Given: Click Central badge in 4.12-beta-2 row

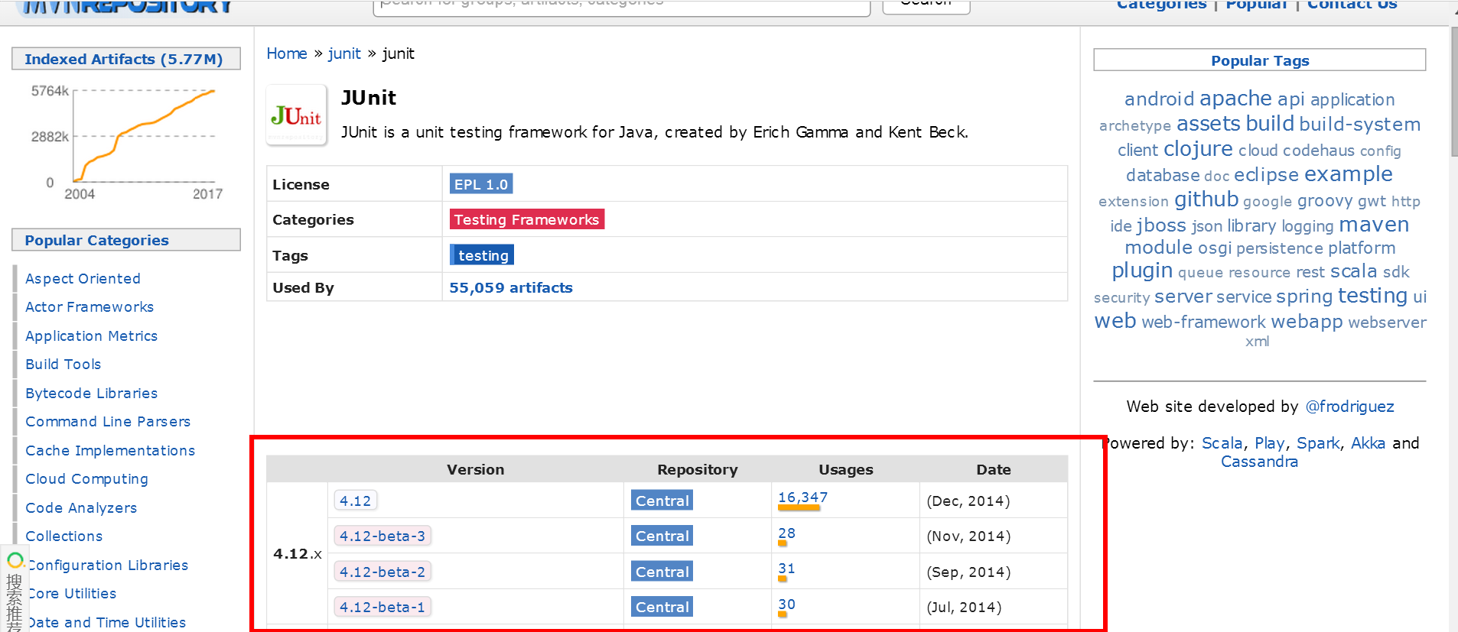Looking at the screenshot, I should coord(662,572).
